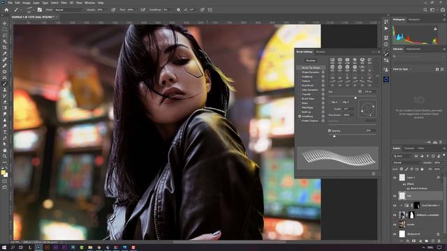Hide Layer 1 with its eye icon
Viewport: 447px width, 251px height.
click(395, 178)
